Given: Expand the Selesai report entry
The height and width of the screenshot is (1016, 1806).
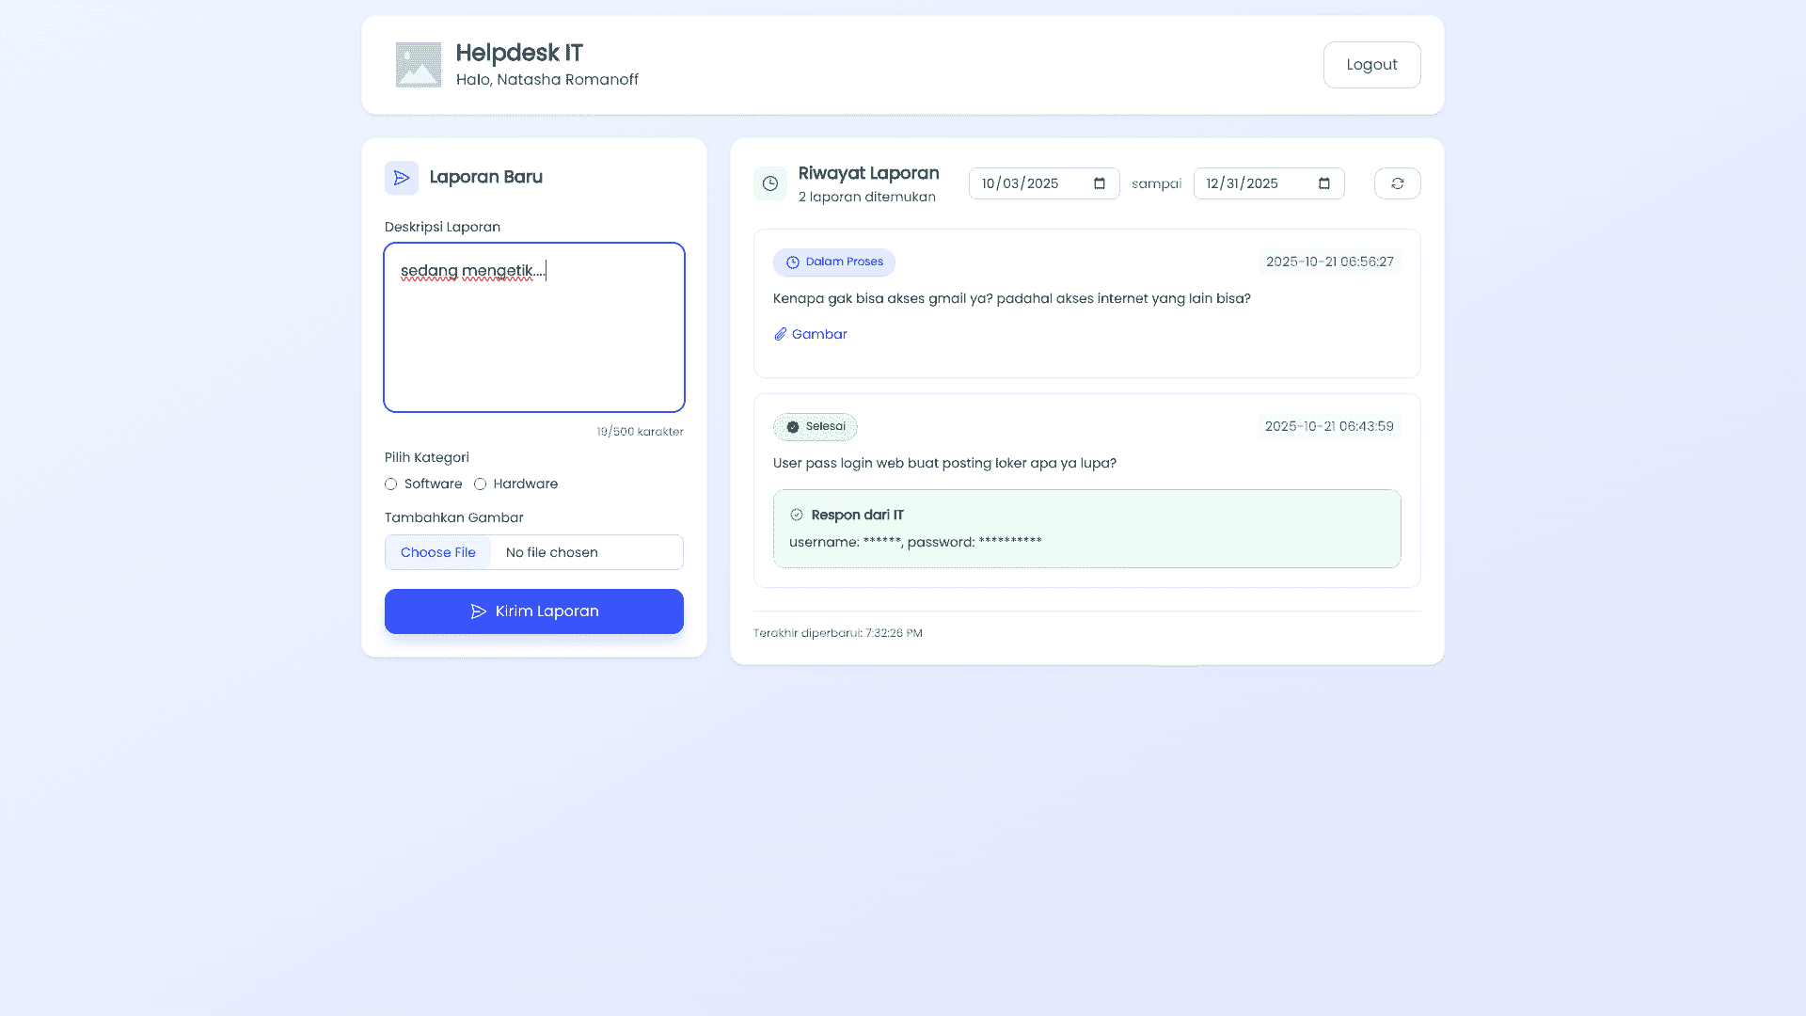Looking at the screenshot, I should 1086,463.
